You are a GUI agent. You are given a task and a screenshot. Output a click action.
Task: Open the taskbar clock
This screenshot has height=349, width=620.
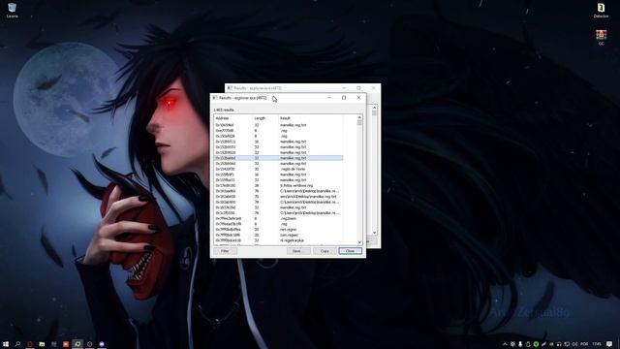(x=597, y=344)
